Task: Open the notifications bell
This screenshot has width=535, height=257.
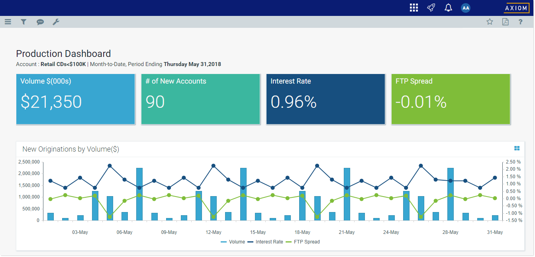Action: pyautogui.click(x=448, y=8)
